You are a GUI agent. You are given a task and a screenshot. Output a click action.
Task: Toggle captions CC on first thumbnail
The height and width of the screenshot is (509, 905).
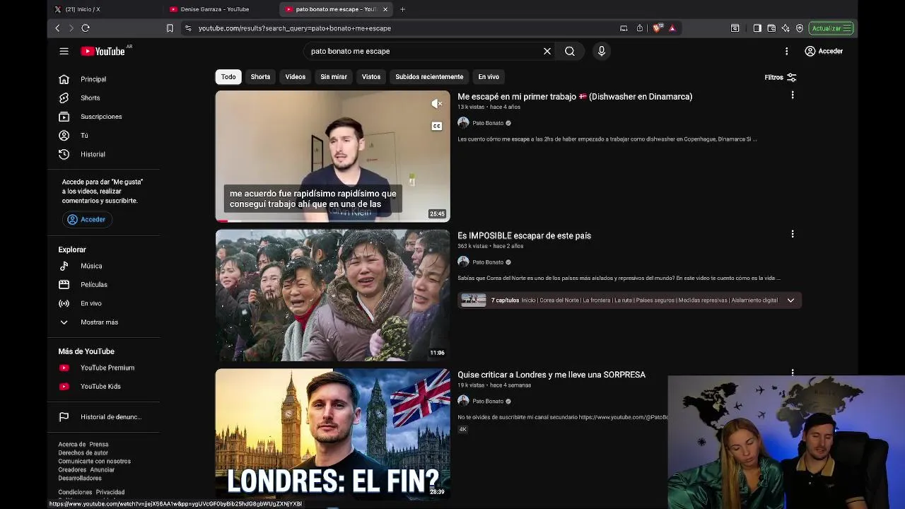[437, 126]
